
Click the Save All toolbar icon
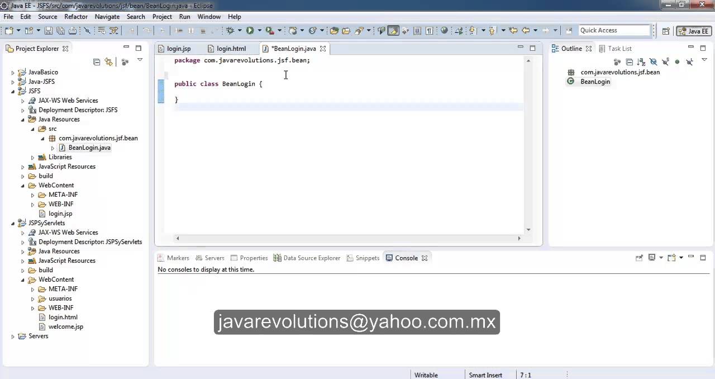tap(60, 31)
